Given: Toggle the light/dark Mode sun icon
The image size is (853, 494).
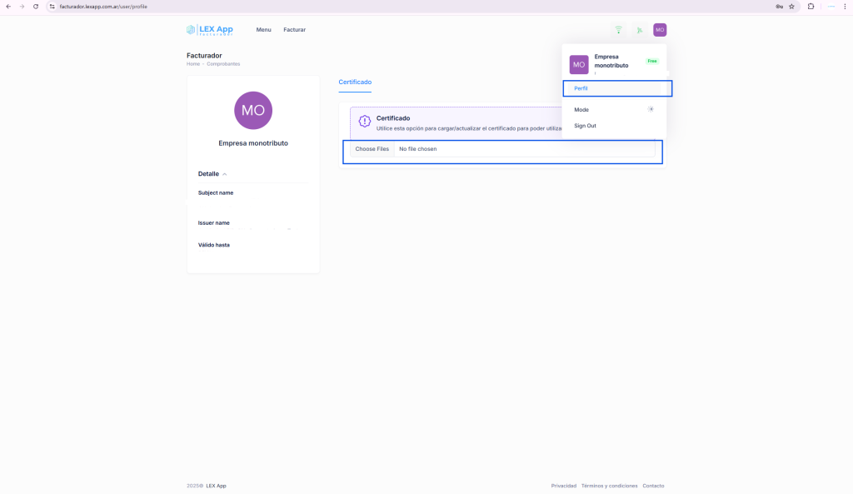Looking at the screenshot, I should [x=651, y=109].
